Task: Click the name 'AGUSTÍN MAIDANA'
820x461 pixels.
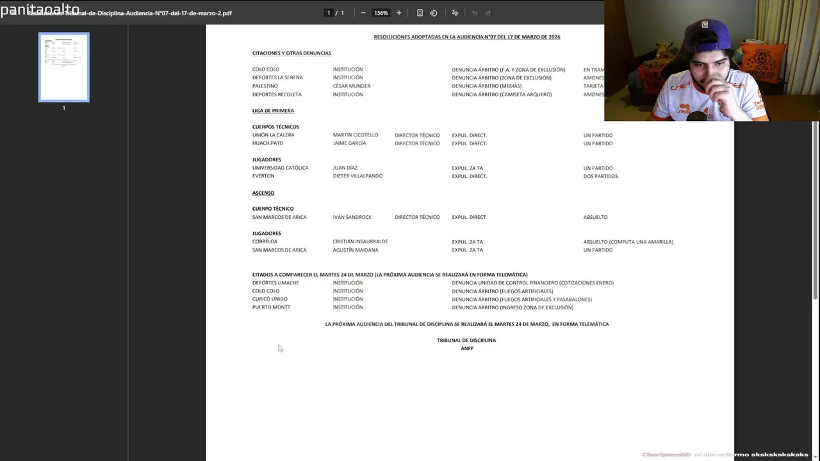Action: pos(356,250)
